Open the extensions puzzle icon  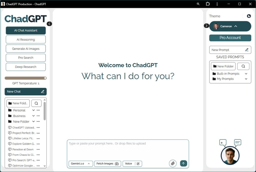coord(208,4)
